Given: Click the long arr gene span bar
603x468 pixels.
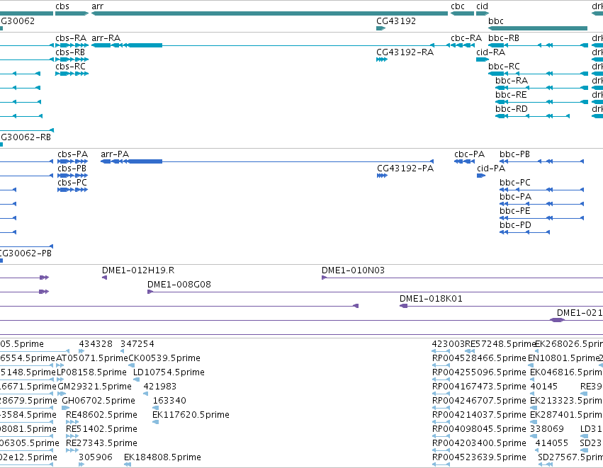Looking at the screenshot, I should pyautogui.click(x=269, y=13).
